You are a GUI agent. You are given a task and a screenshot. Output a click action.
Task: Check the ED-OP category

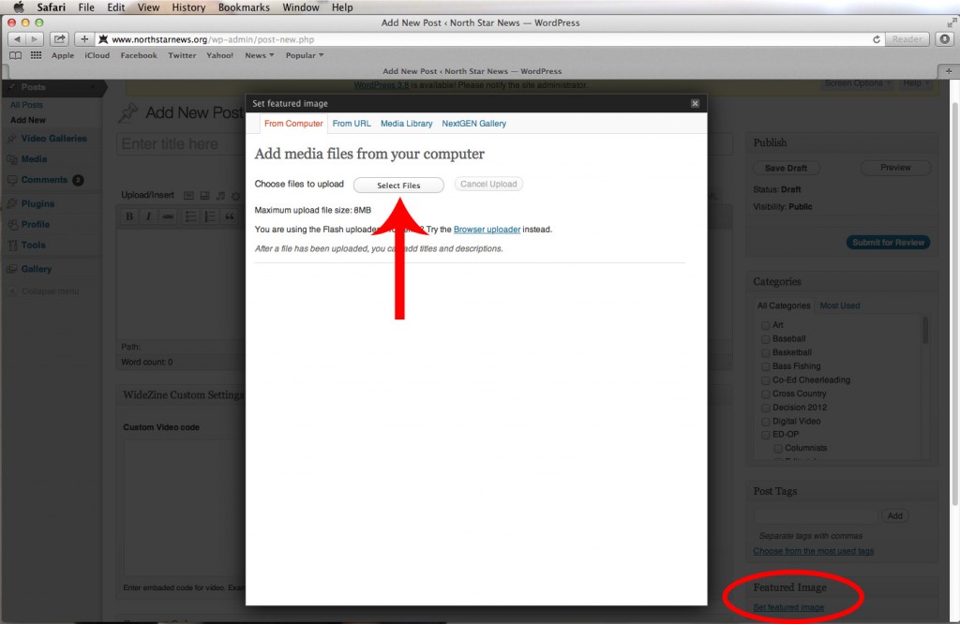coord(765,435)
